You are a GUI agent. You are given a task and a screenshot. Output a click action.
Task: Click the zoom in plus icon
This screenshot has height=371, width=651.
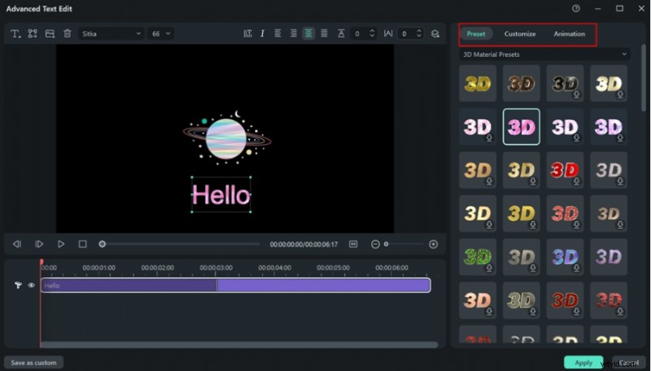coord(433,244)
